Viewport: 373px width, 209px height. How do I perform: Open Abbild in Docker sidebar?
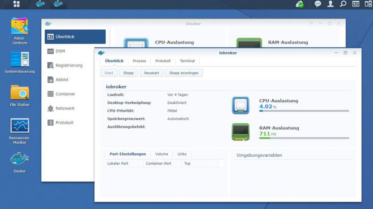[x=69, y=80]
